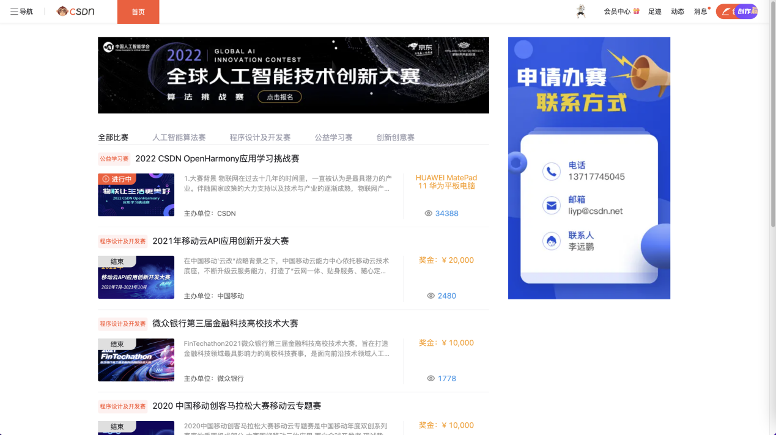This screenshot has width=776, height=435.
Task: Click the OpenHarmony contest thumbnail marked 进行中
Action: [136, 195]
